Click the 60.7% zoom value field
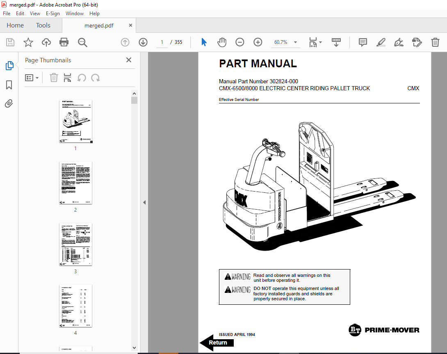This screenshot has width=447, height=354. tap(281, 42)
